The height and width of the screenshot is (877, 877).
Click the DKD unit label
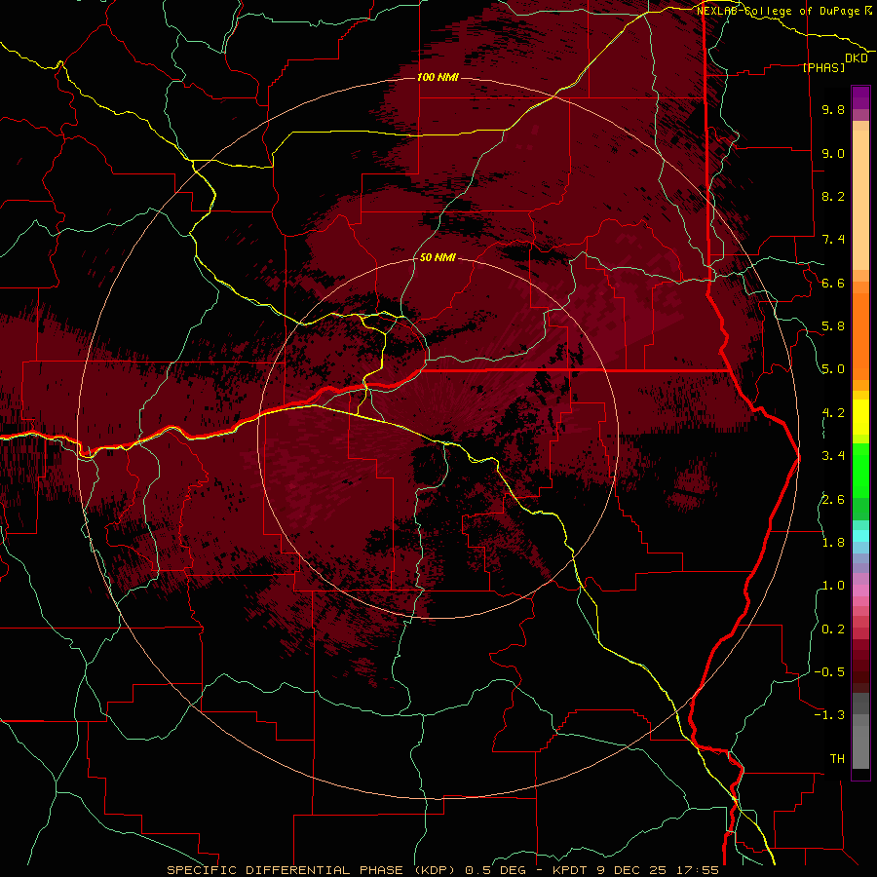[857, 58]
